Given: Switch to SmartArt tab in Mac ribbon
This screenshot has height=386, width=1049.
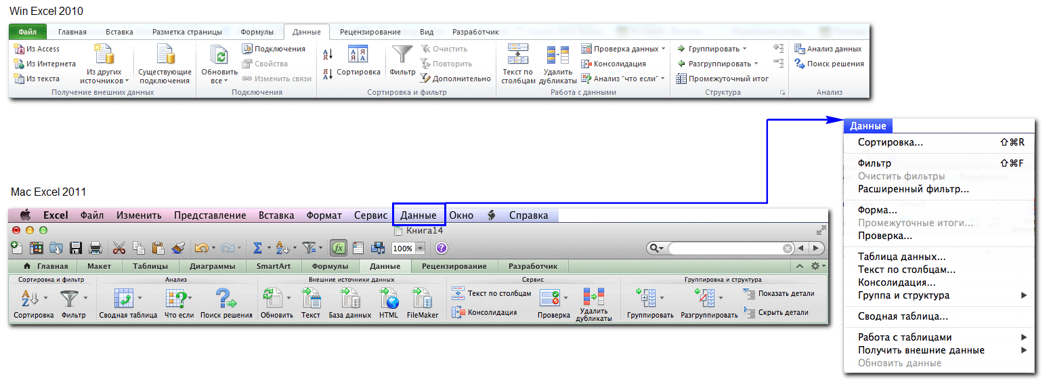Looking at the screenshot, I should [x=274, y=266].
